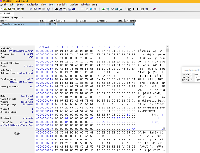This screenshot has width=200, height=153.
Task: Sort by the Modified column header
Action: coord(87,21)
